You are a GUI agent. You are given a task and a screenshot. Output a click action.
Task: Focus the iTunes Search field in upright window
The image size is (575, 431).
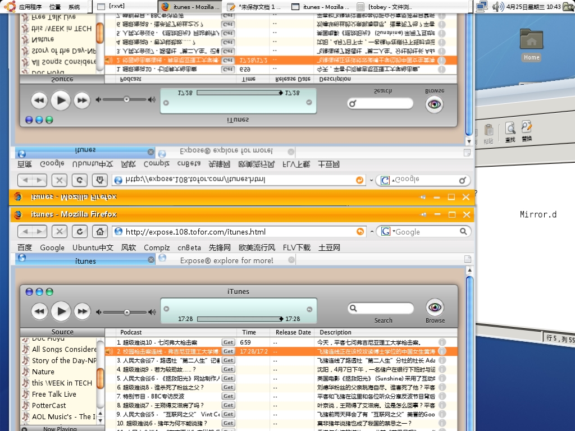pos(381,308)
